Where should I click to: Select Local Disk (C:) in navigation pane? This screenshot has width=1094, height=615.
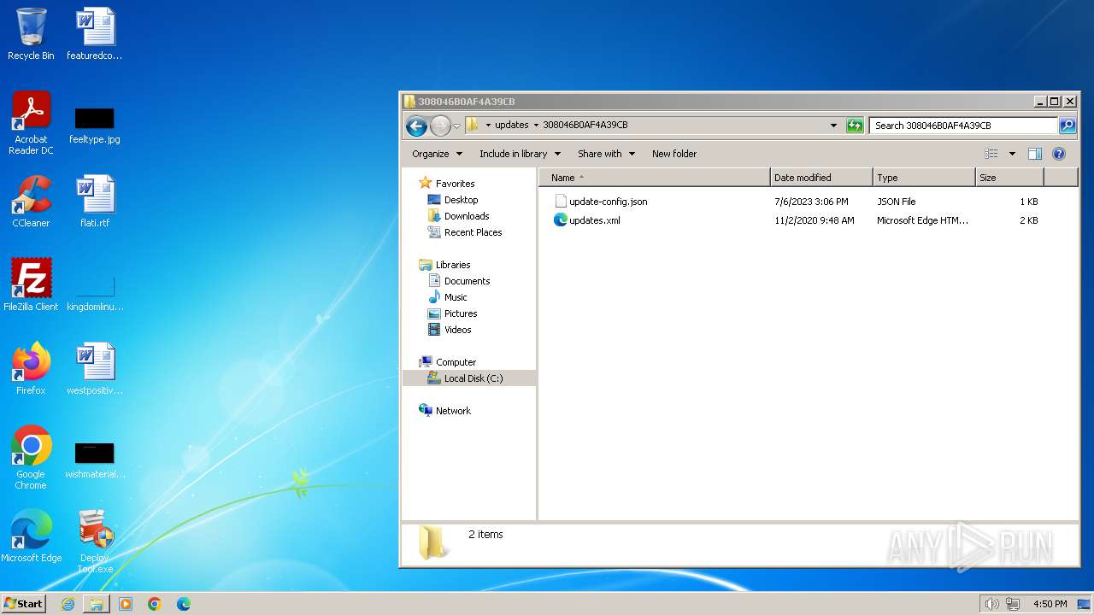[x=473, y=378]
